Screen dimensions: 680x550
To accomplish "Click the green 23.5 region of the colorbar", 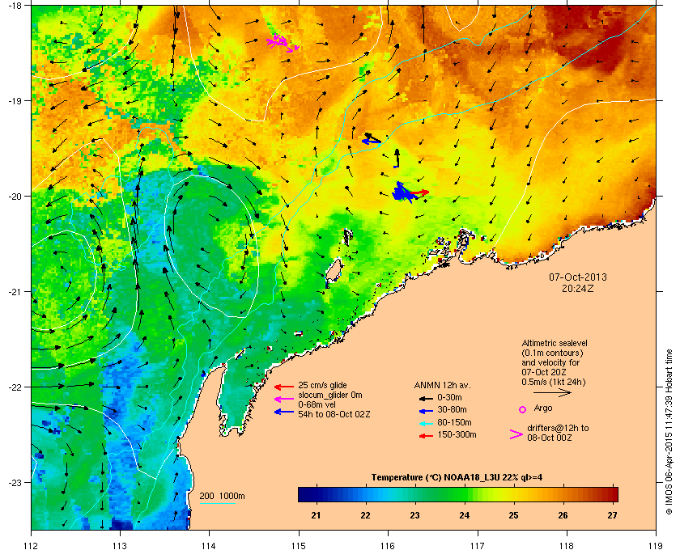I will click(440, 494).
